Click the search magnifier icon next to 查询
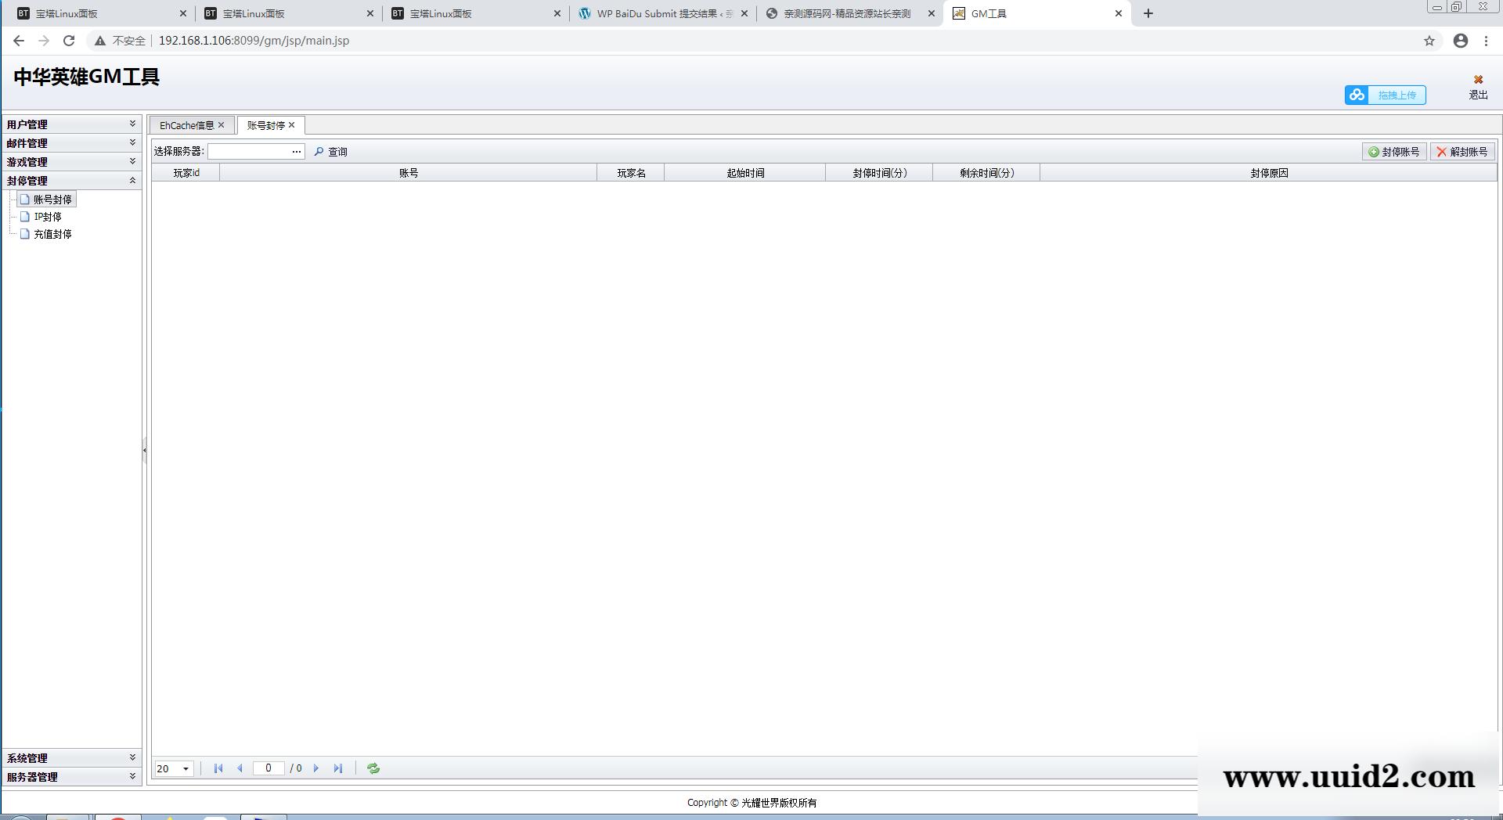 [x=319, y=152]
